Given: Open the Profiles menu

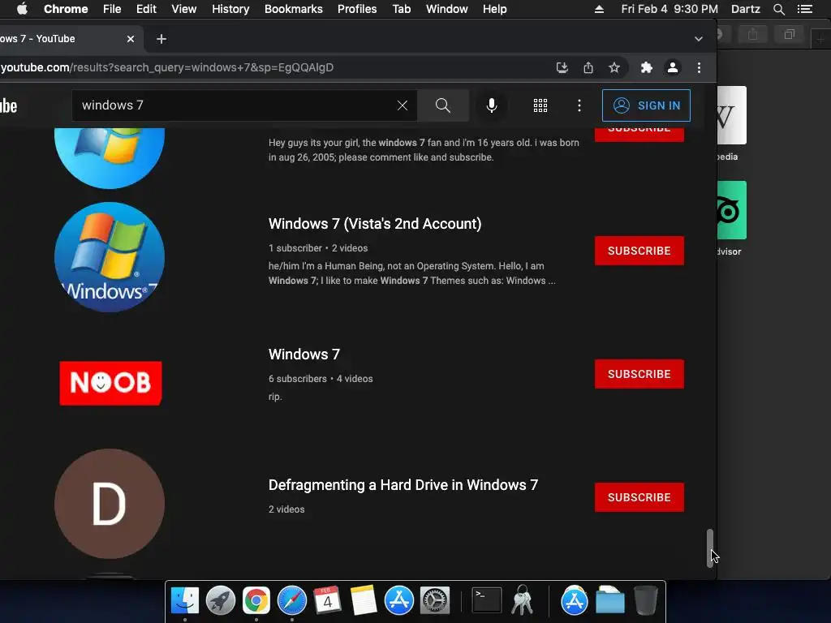Looking at the screenshot, I should click(357, 9).
